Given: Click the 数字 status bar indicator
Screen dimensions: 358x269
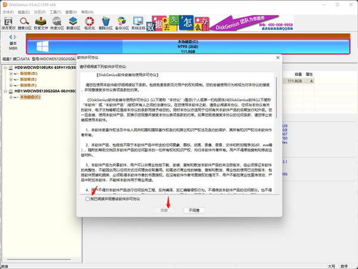Looking at the screenshot, I should coord(344,266).
